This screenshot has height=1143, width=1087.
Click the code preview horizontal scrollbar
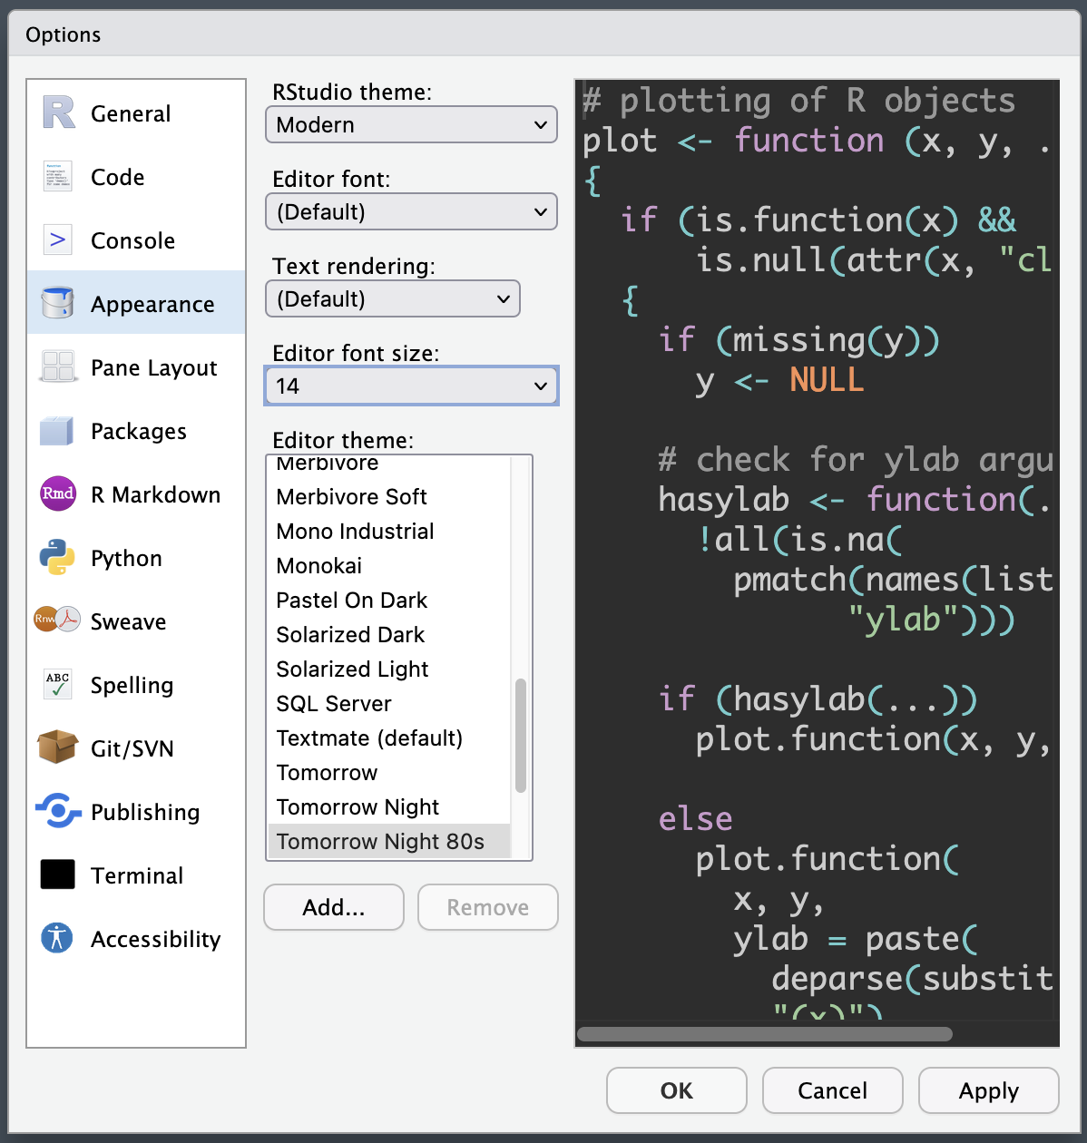tap(765, 1034)
